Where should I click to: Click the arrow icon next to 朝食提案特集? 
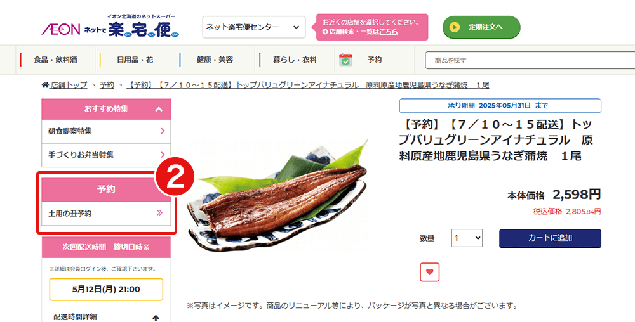click(163, 131)
